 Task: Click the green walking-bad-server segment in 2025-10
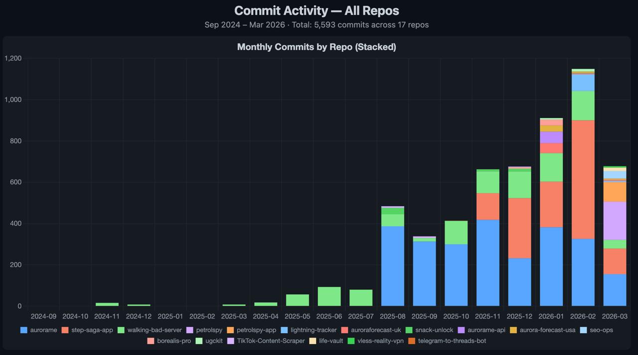[456, 233]
